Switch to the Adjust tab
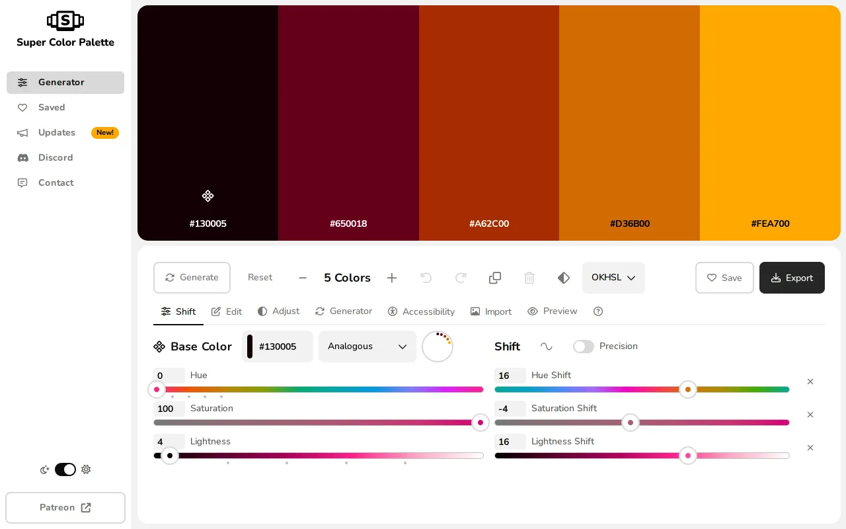This screenshot has height=529, width=846. (x=278, y=311)
